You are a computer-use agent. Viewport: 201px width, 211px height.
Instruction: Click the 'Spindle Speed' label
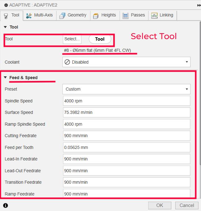(19, 101)
